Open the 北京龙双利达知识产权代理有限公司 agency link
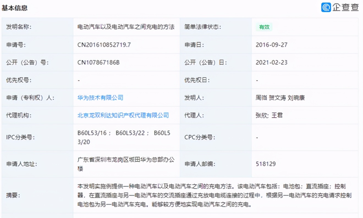This screenshot has height=218, width=363. click(x=123, y=115)
